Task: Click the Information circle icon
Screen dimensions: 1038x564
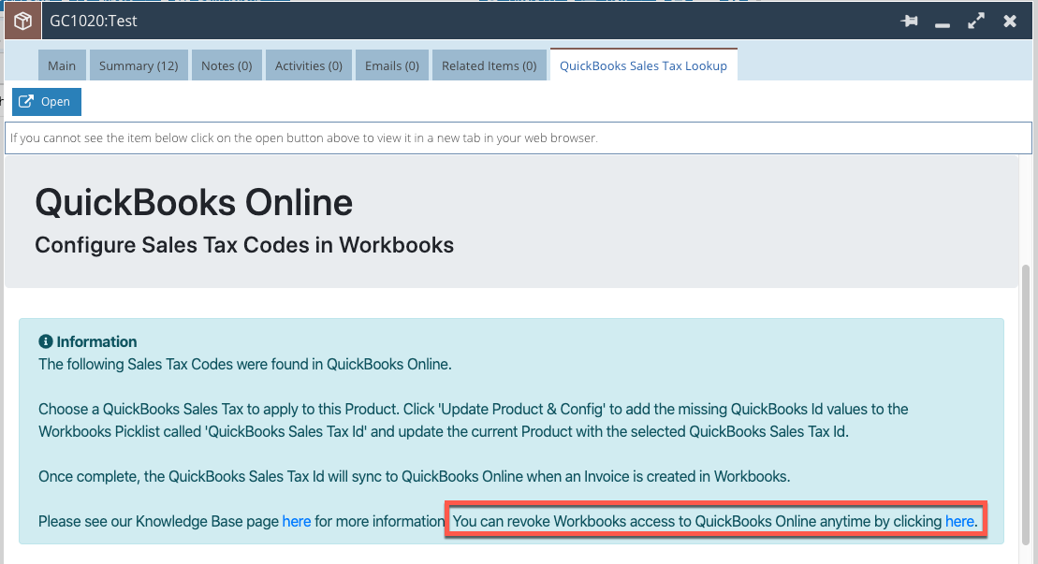Action: (46, 341)
